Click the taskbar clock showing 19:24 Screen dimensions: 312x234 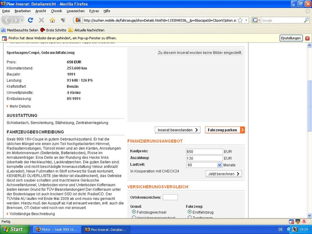[304, 230]
